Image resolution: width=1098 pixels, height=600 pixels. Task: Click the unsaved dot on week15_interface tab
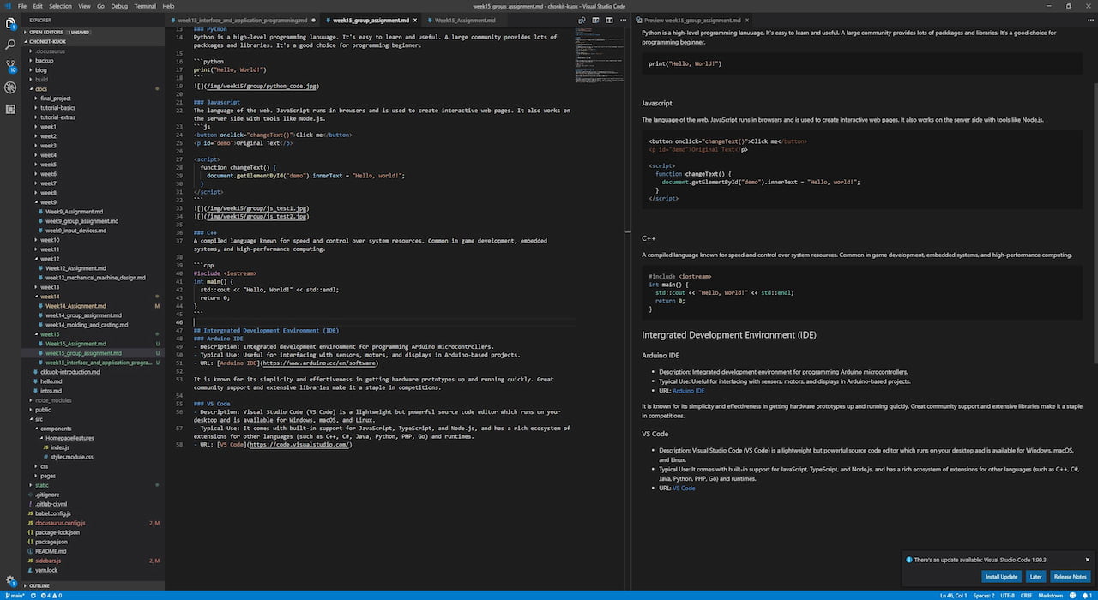click(x=314, y=19)
